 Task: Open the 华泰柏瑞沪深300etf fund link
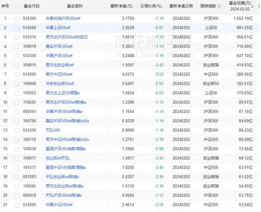[x=63, y=18]
